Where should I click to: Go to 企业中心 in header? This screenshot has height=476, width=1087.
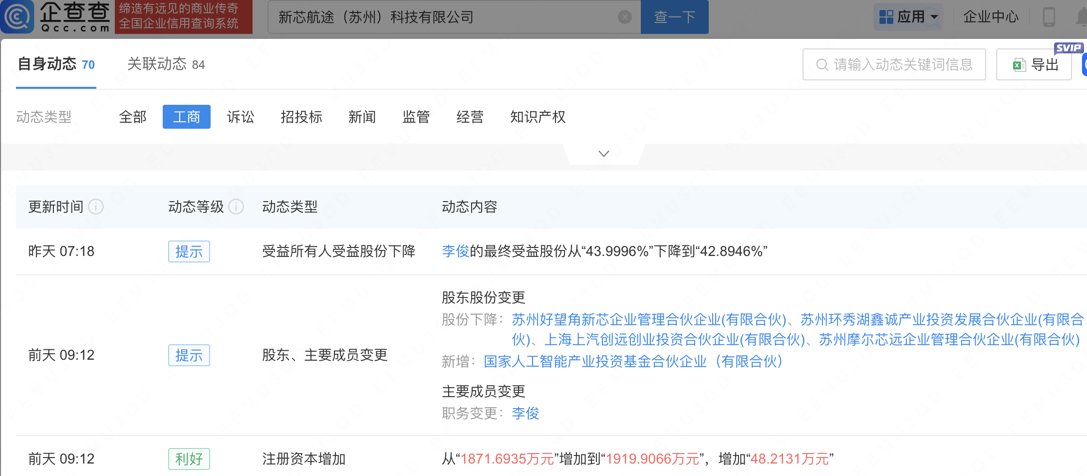990,17
